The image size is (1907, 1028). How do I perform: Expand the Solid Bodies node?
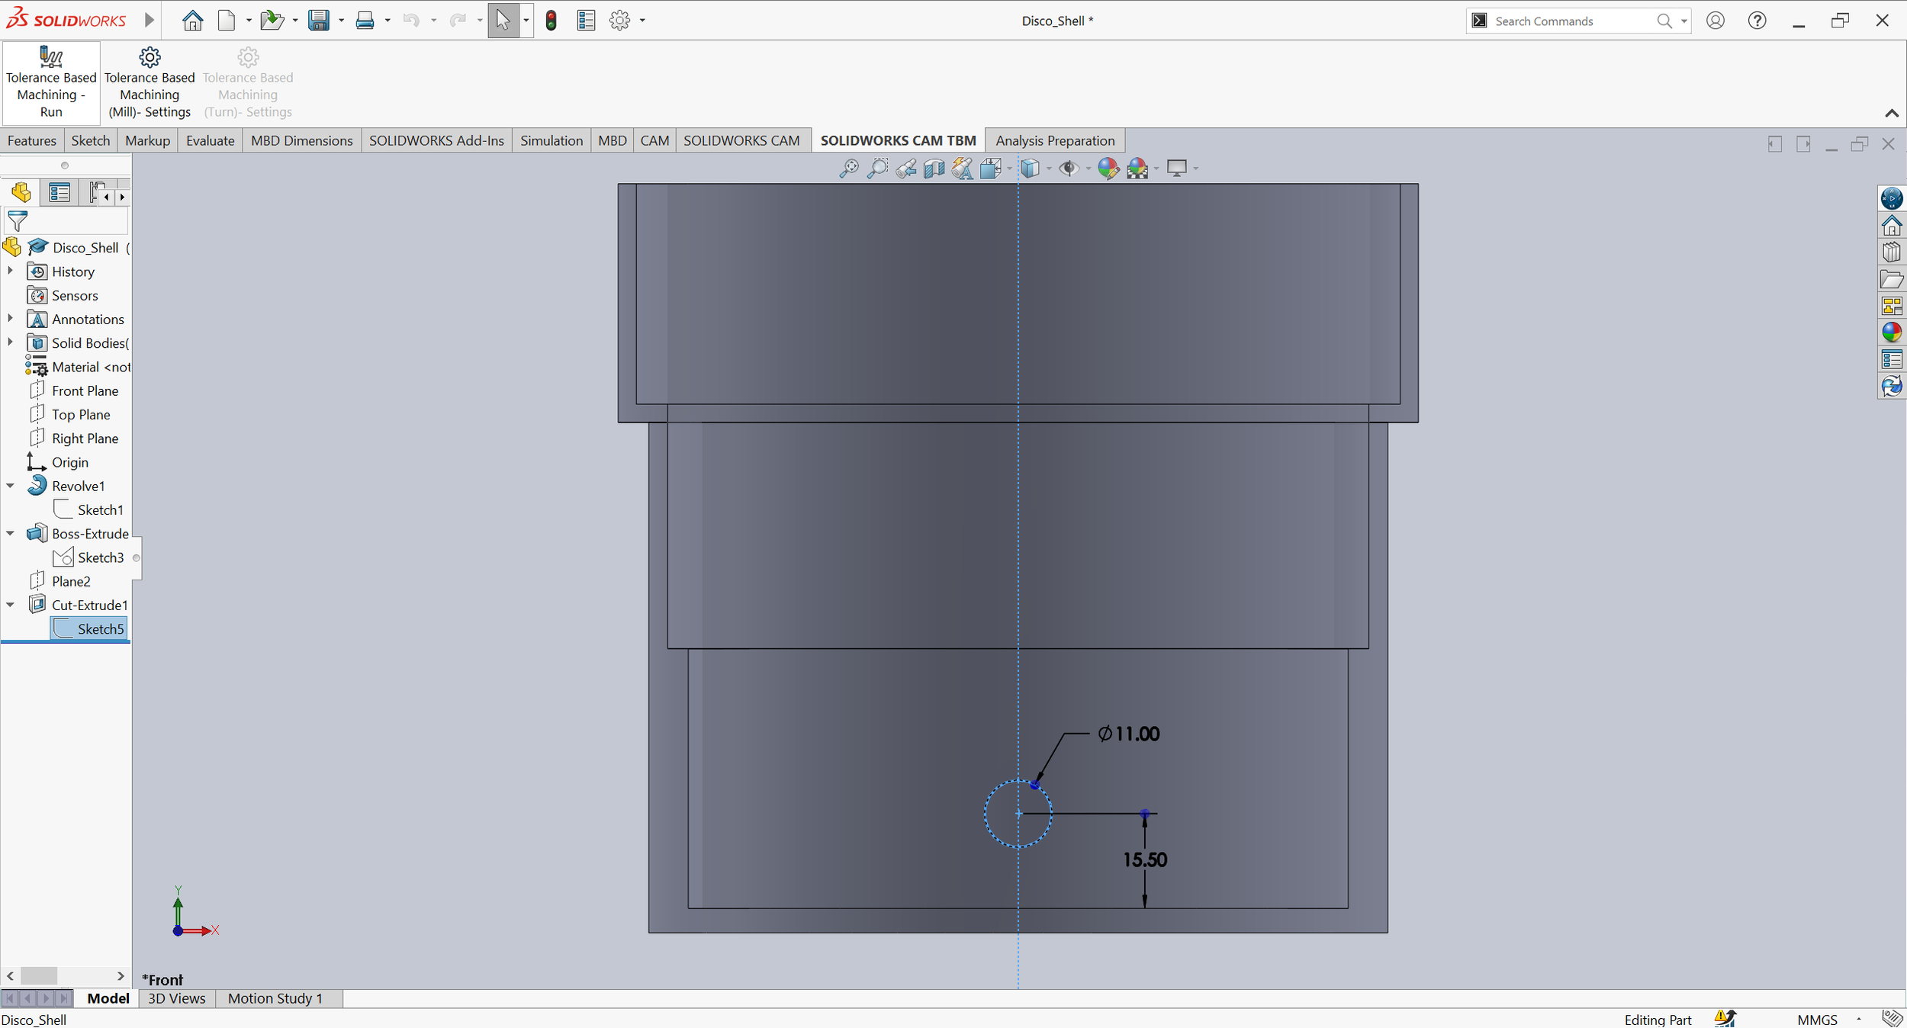[10, 342]
